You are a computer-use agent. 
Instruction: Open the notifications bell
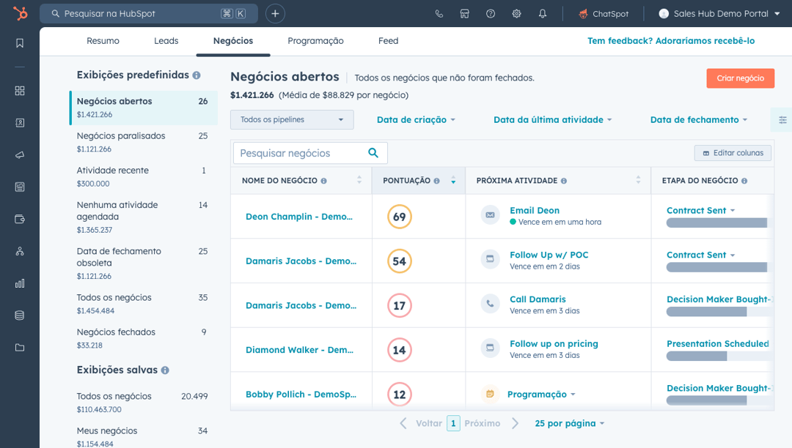[543, 14]
